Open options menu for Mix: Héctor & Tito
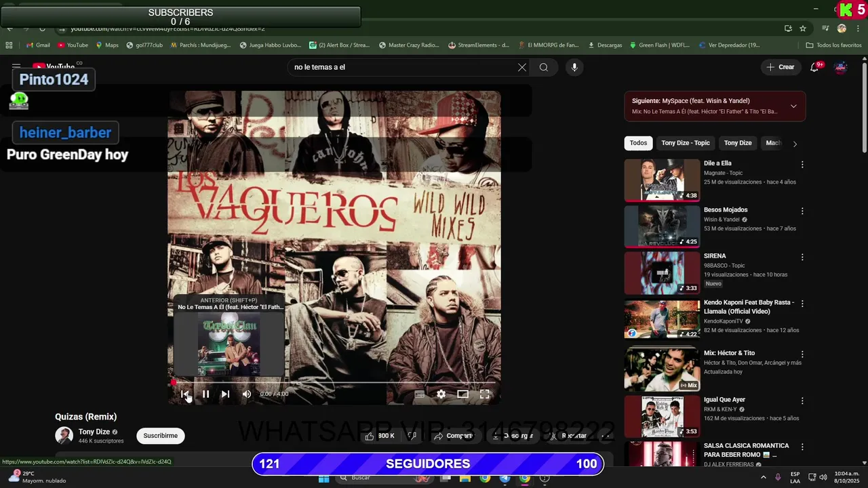The height and width of the screenshot is (488, 868). [802, 354]
